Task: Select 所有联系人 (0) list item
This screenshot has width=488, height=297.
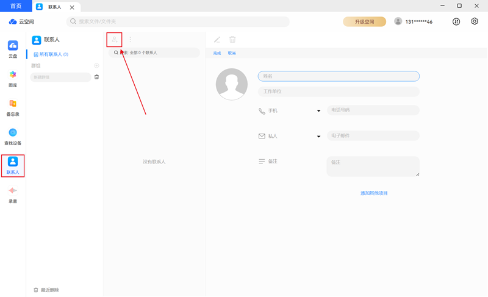Action: point(51,54)
